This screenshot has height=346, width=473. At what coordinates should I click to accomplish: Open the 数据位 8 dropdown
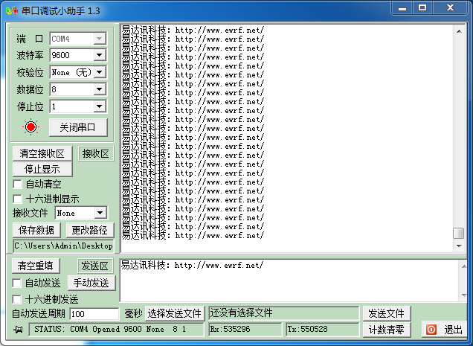tap(99, 89)
